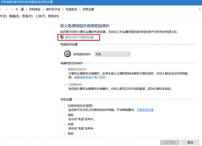Select the 不需要密码 radio button
The width and height of the screenshot is (202, 146).
tap(65, 85)
